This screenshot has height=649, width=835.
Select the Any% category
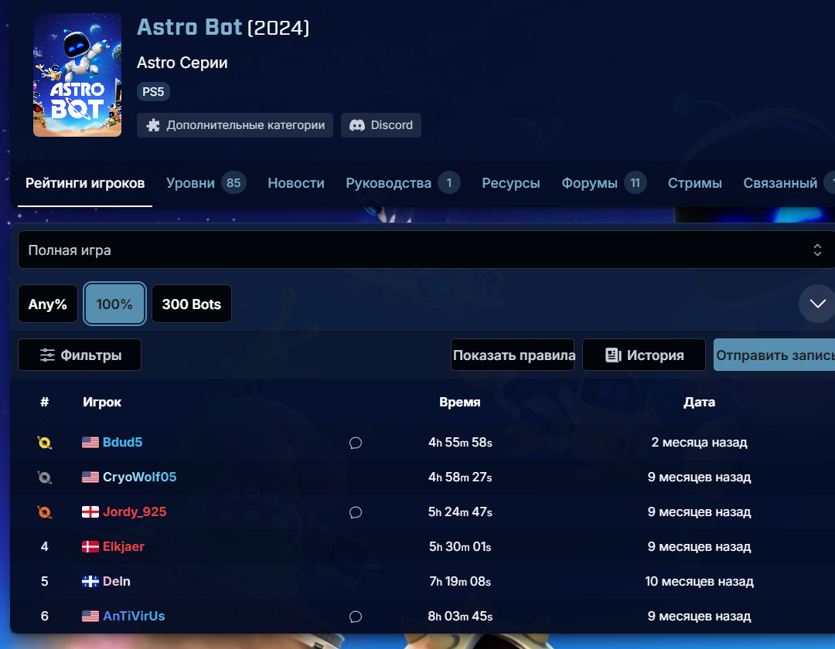coord(48,304)
